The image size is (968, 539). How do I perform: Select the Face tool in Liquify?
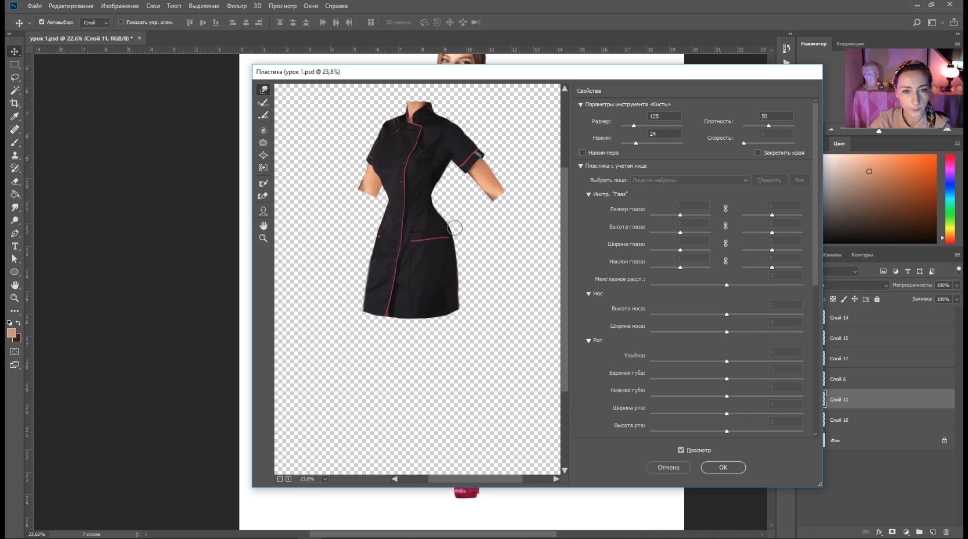point(263,211)
